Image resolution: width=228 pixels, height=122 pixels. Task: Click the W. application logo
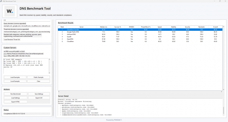point(10,11)
